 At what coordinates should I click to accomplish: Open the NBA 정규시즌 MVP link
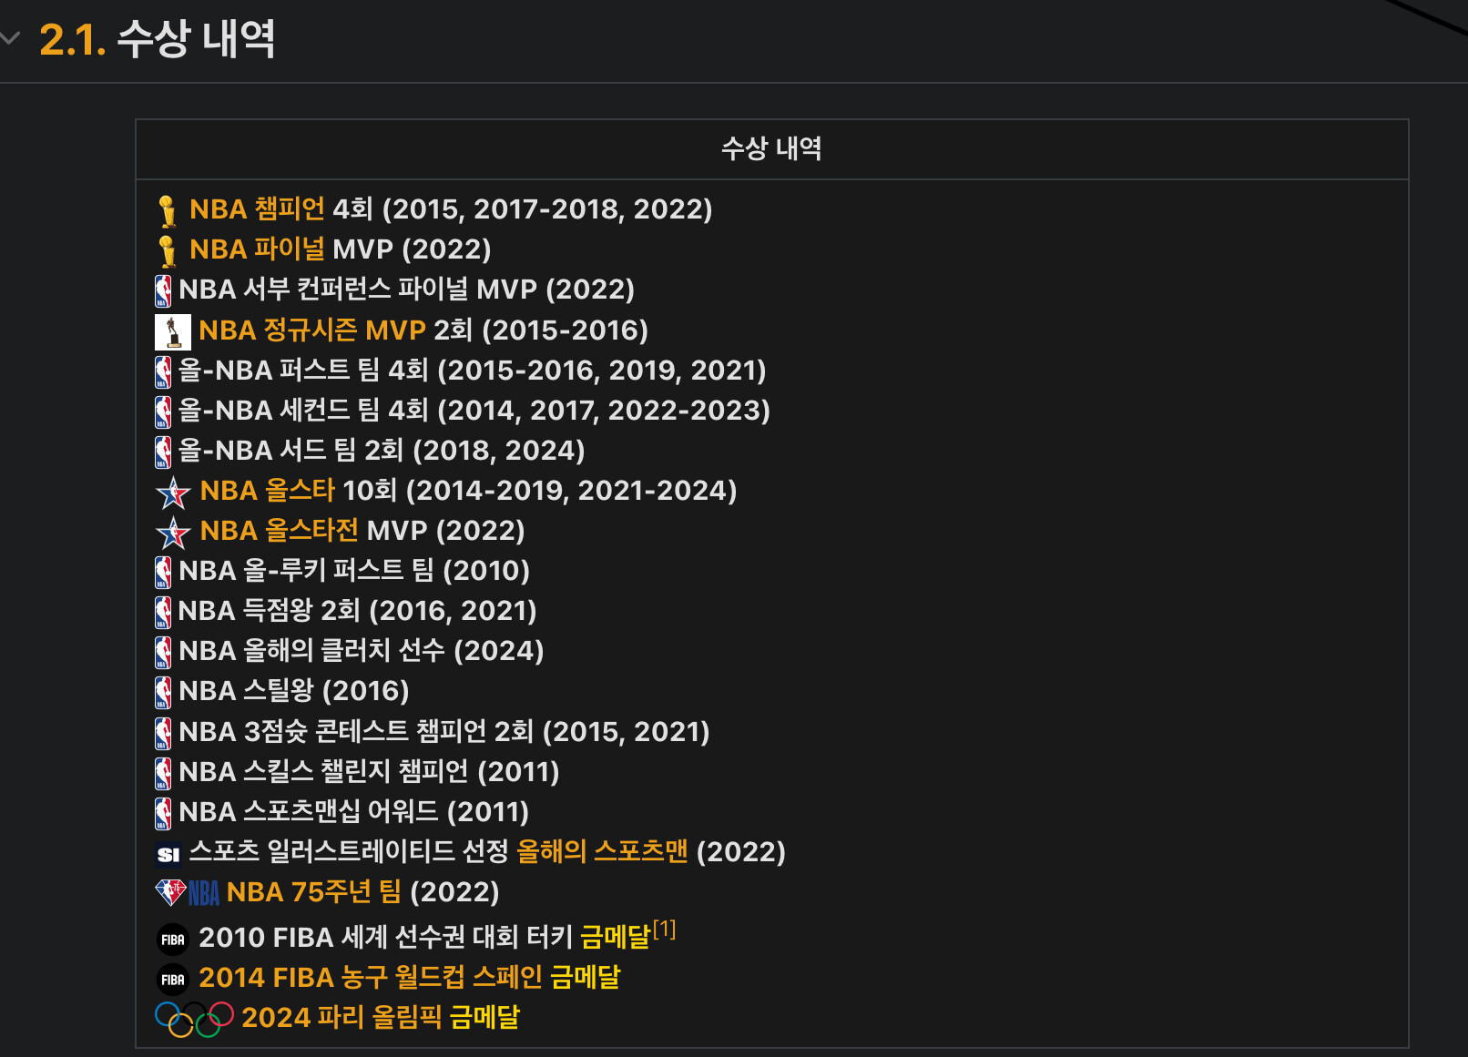click(x=311, y=330)
